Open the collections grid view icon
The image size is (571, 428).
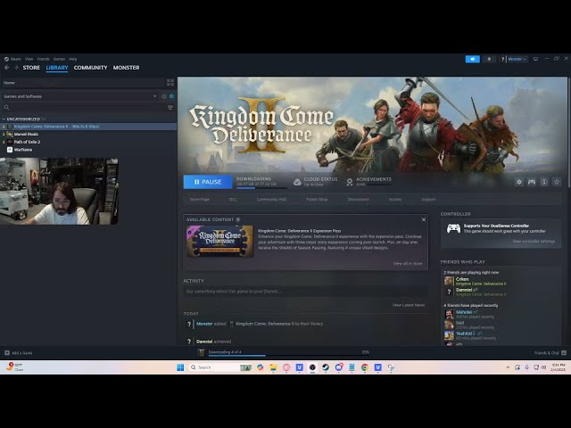click(170, 83)
